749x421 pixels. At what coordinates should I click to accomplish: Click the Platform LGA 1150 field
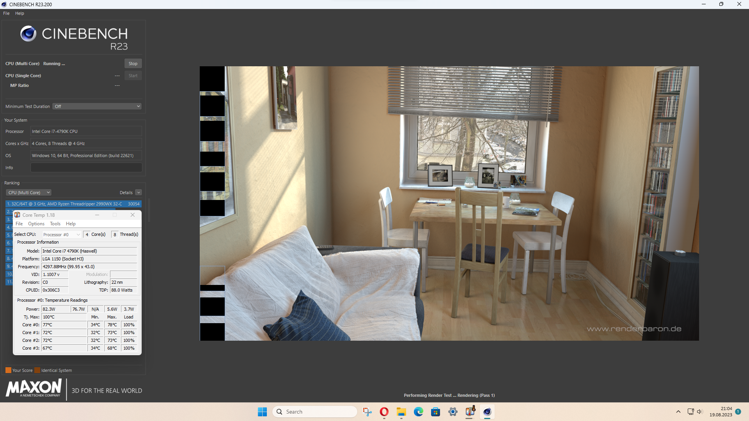89,259
